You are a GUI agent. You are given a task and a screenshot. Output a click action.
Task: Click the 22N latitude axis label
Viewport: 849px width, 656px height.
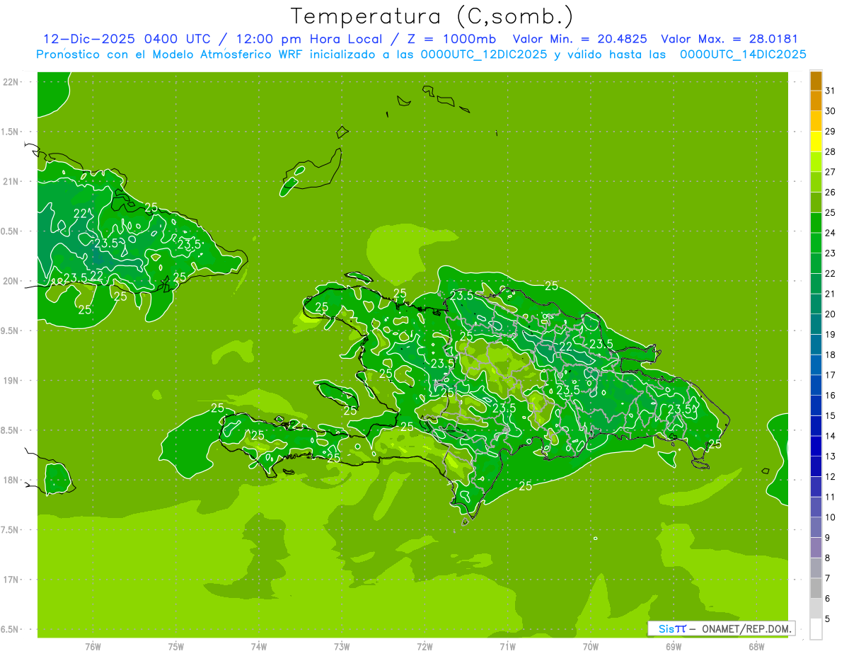(11, 82)
